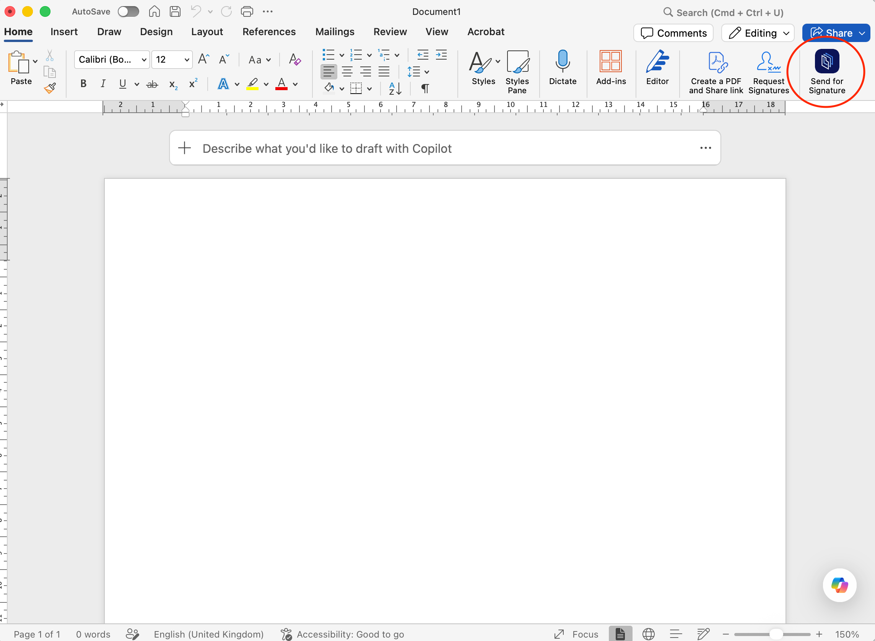Switch to the Draw tab
Viewport: 875px width, 641px height.
point(109,32)
